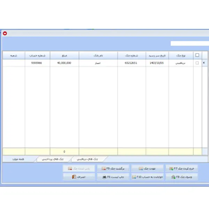Switch to the all items tab (همه موارد)

tap(18, 159)
